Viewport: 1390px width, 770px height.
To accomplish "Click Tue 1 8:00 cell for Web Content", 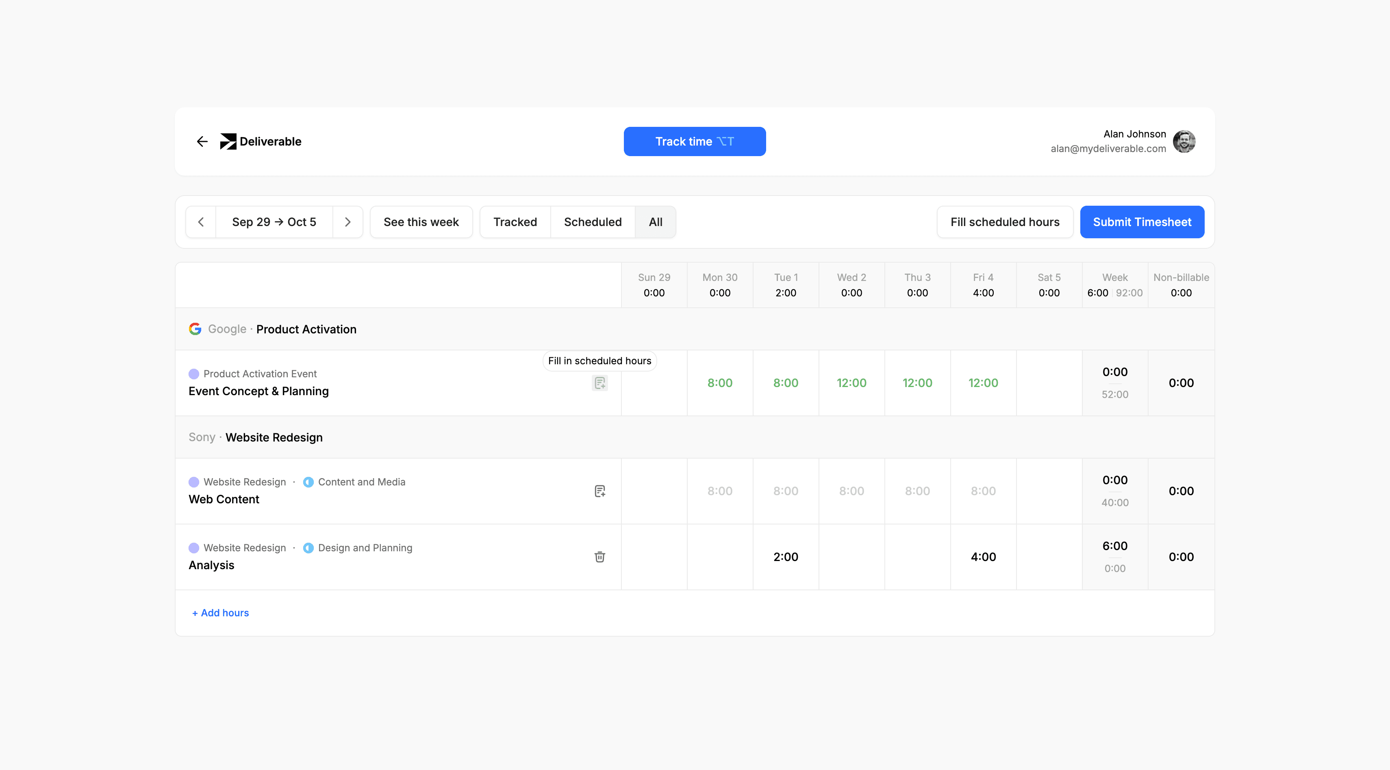I will (786, 491).
